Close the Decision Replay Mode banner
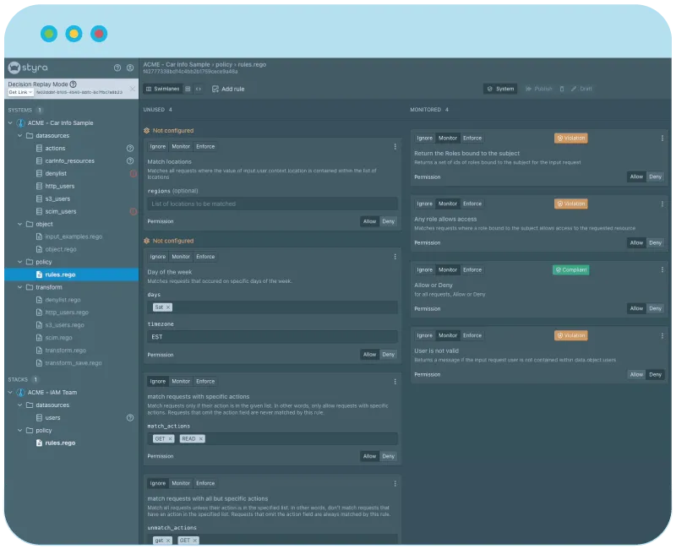The image size is (676, 549). 132,88
